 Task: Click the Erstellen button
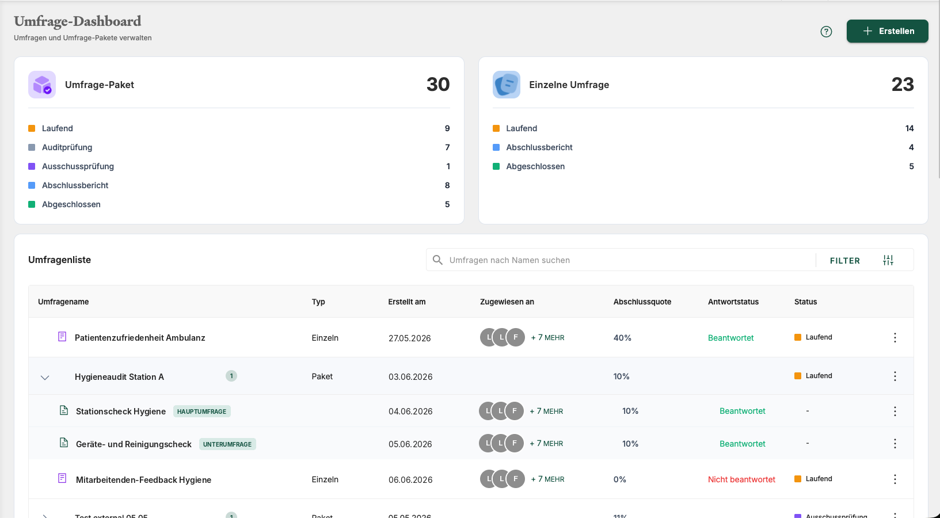click(887, 31)
